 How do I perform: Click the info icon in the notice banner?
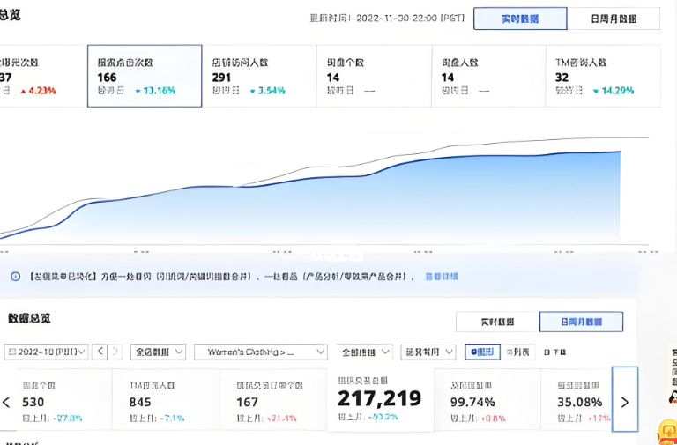coord(15,277)
